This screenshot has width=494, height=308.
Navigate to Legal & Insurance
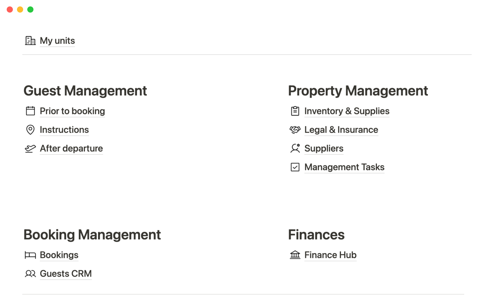(341, 130)
